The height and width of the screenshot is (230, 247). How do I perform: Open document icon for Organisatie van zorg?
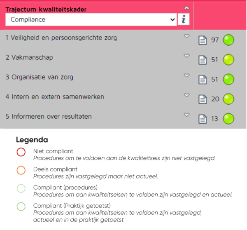[203, 80]
